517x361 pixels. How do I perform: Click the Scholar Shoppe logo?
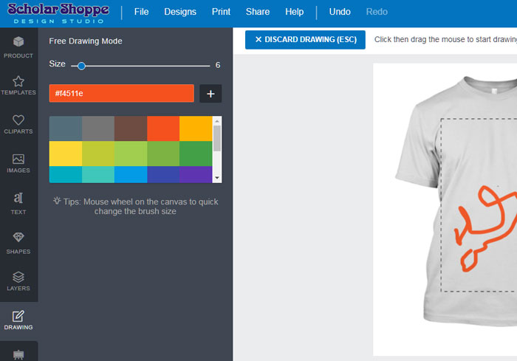coord(58,13)
